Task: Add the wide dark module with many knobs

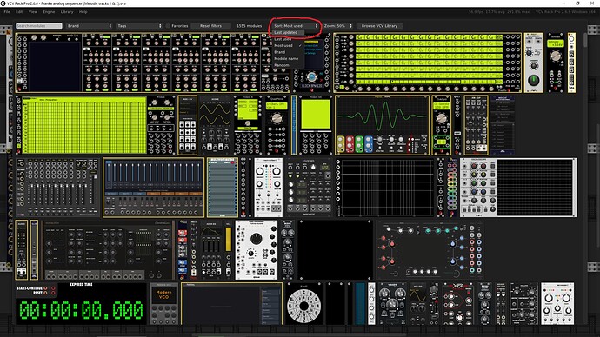Action: (109, 250)
